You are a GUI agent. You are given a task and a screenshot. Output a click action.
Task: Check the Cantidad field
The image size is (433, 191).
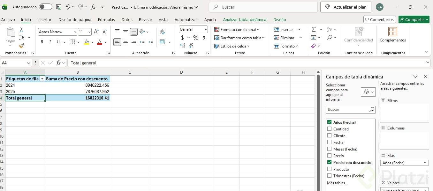(x=329, y=129)
